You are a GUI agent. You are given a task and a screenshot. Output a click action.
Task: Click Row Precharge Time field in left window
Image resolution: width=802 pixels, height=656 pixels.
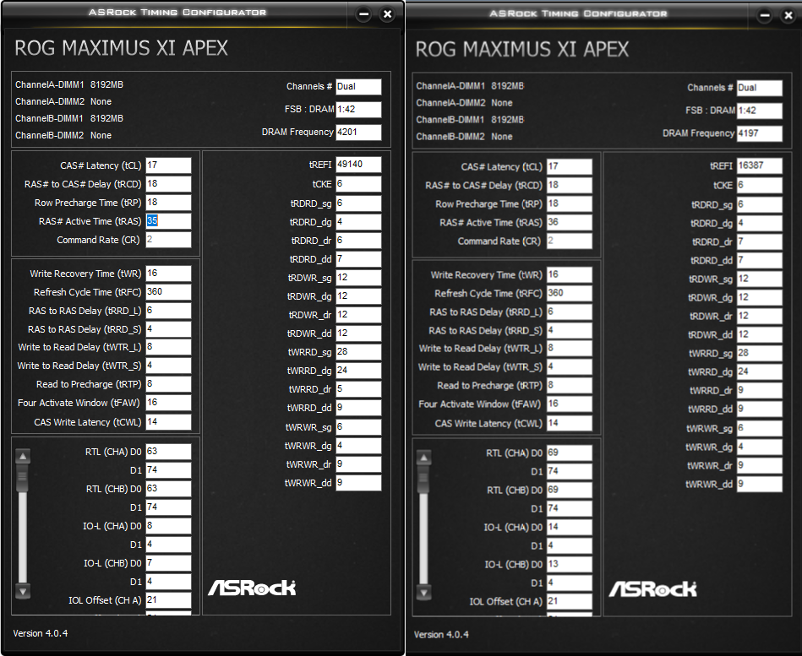[x=168, y=203]
